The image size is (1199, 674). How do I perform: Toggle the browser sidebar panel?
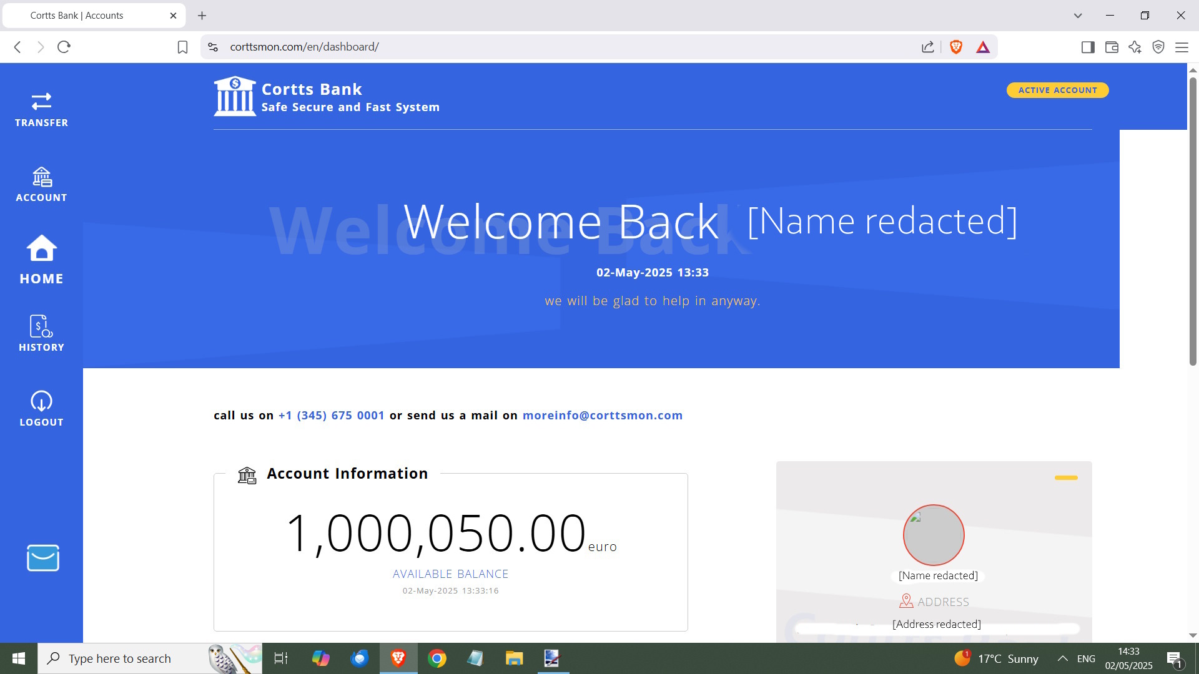click(1087, 47)
